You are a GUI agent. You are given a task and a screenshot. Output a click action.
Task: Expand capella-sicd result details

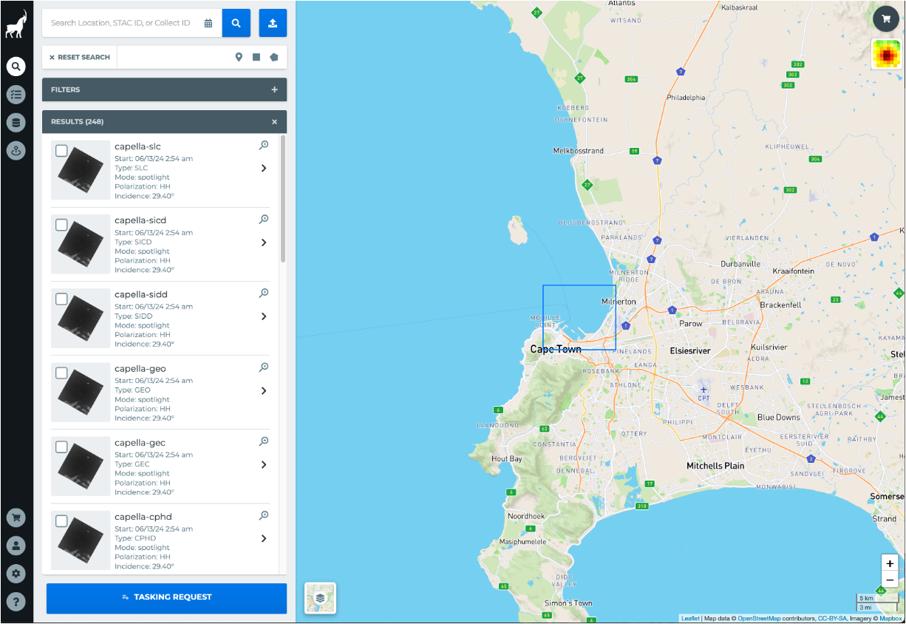point(264,243)
